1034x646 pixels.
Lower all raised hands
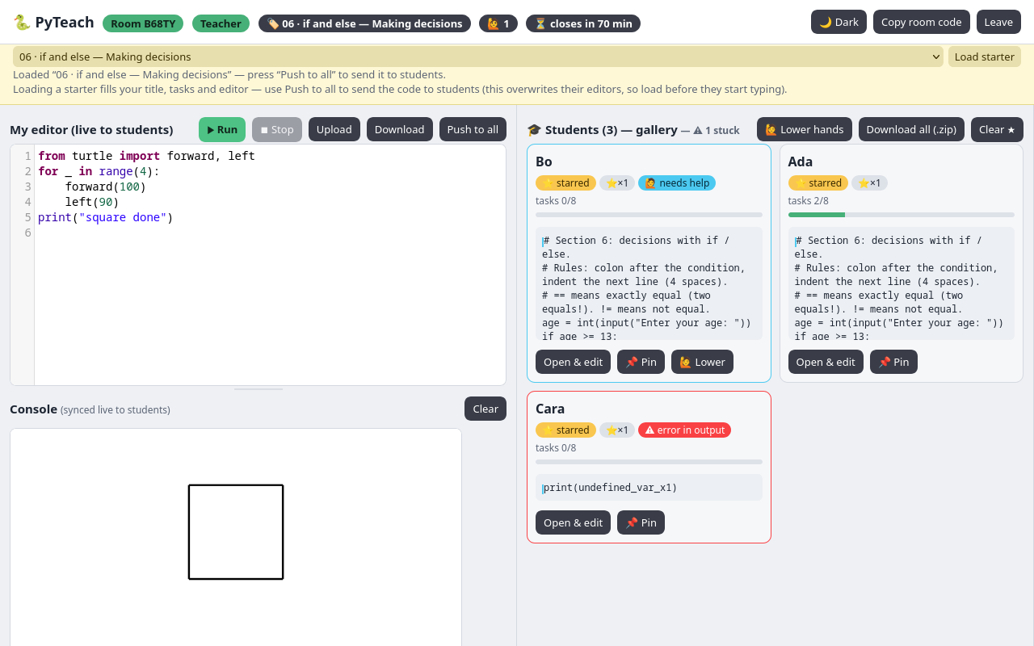805,129
